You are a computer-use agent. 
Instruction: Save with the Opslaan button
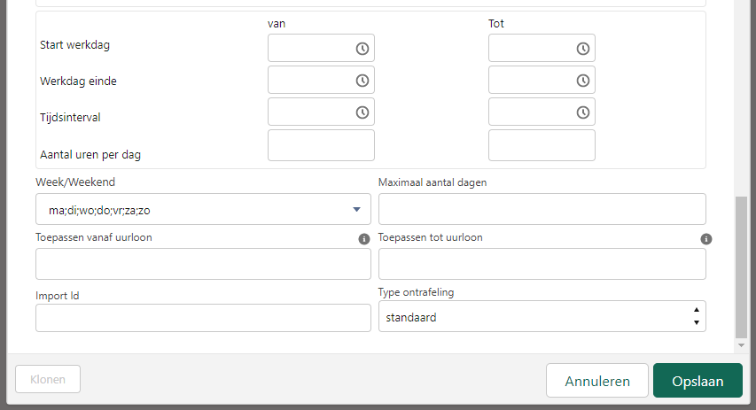698,381
